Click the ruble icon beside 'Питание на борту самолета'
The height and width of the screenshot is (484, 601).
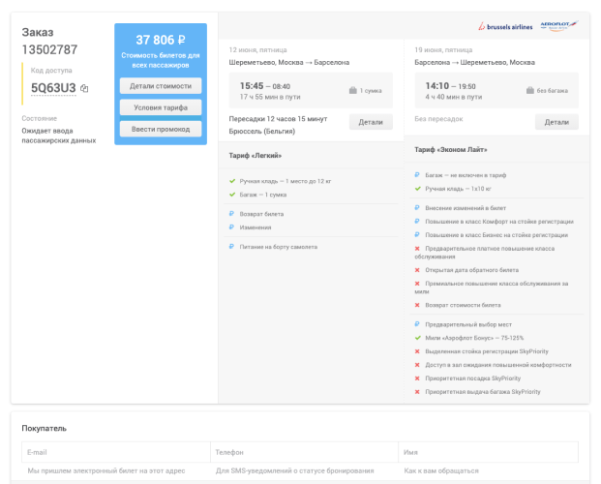click(x=232, y=247)
